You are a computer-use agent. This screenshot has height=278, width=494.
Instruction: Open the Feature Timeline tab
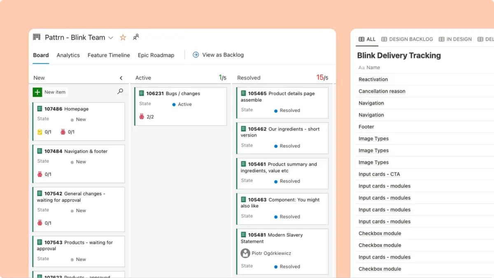pyautogui.click(x=109, y=55)
